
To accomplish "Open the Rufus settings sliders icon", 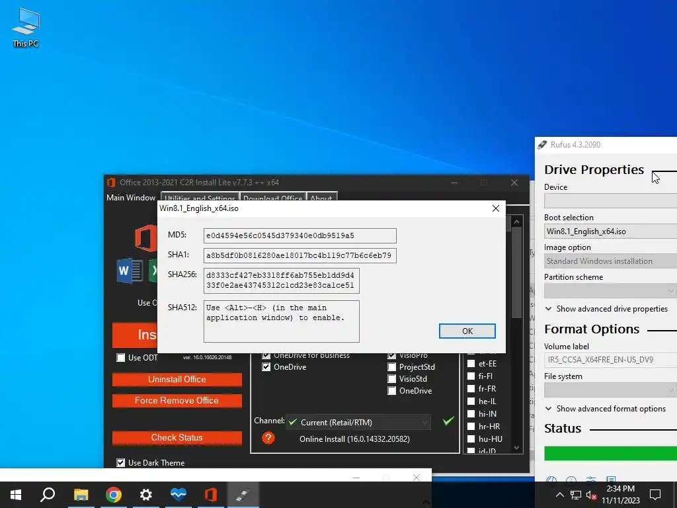I will pyautogui.click(x=590, y=480).
